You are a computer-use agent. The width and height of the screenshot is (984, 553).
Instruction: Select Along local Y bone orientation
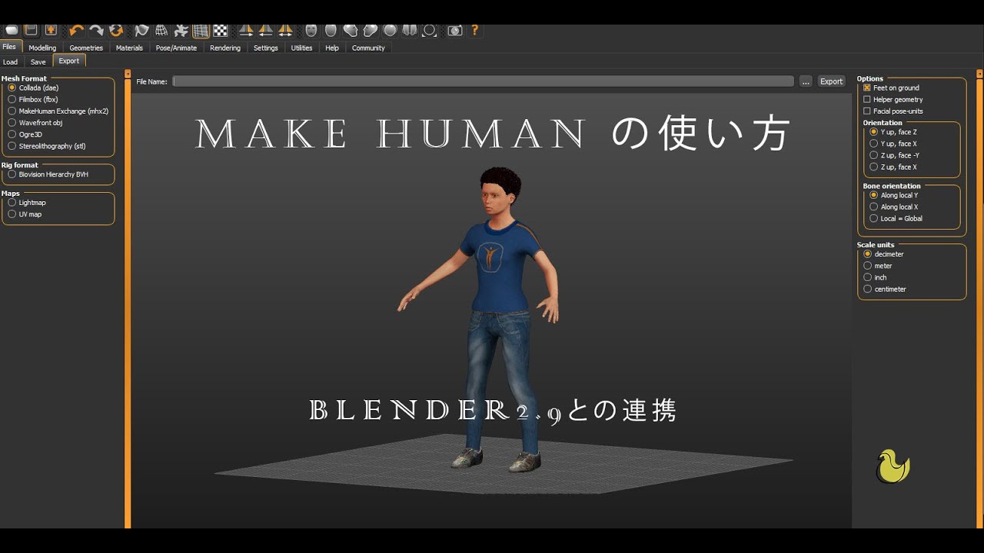click(x=894, y=195)
